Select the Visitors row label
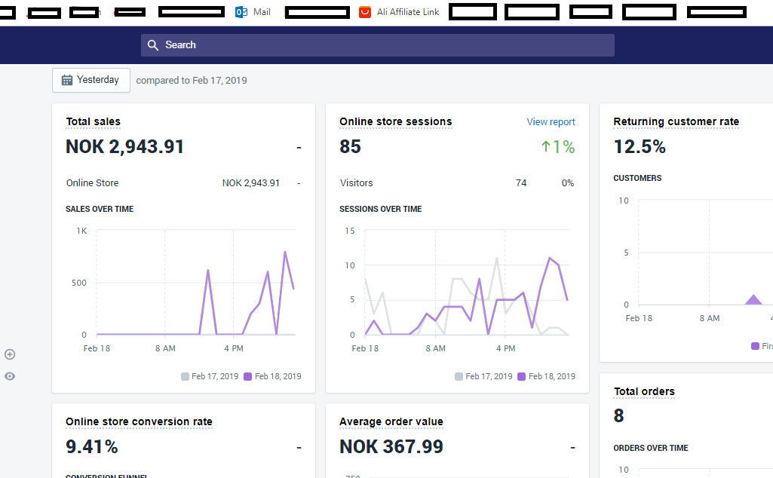 click(356, 182)
